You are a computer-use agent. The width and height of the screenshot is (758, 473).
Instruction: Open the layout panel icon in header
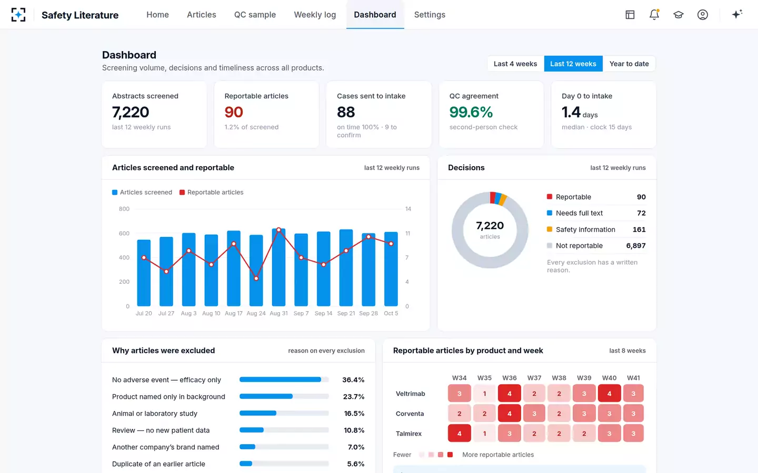click(x=630, y=15)
